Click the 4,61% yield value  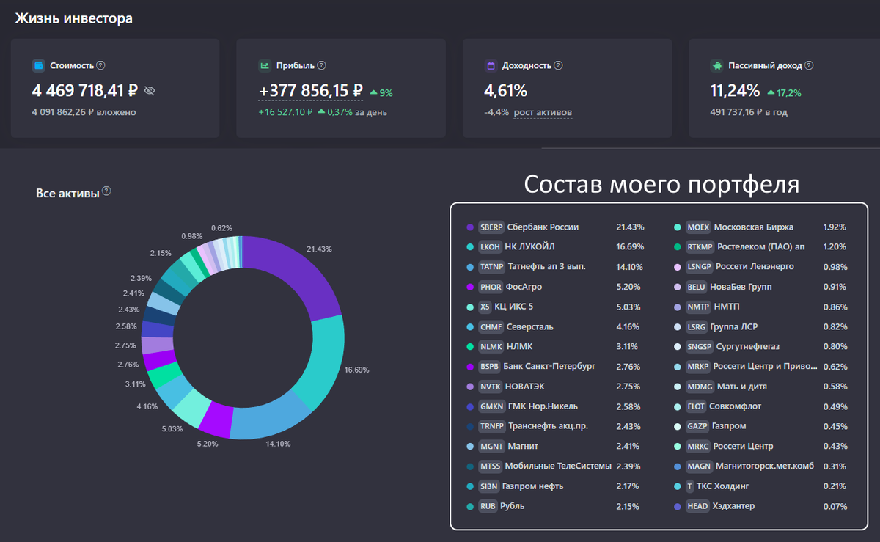506,91
